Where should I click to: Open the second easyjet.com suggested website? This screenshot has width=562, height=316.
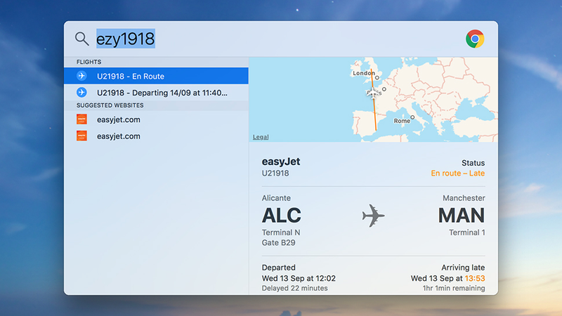156,136
